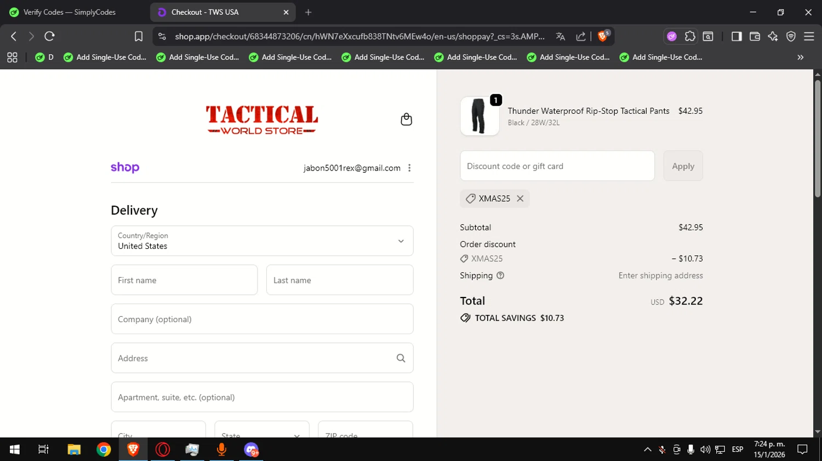Open Brave VPN shield icon

[x=791, y=36]
